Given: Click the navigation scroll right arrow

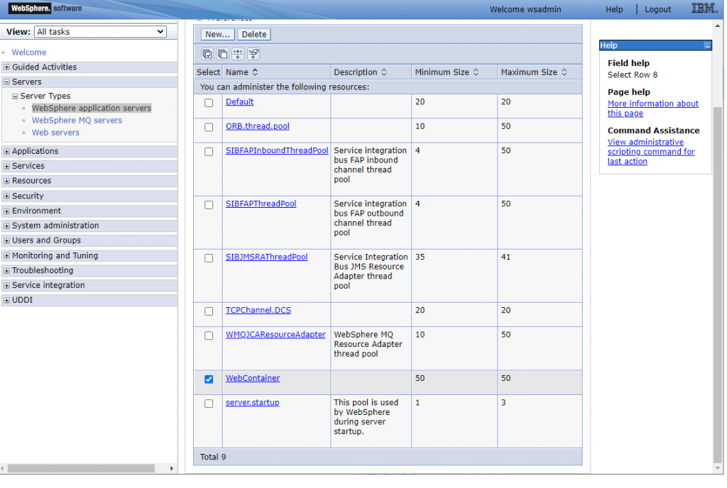Looking at the screenshot, I should coord(172,469).
